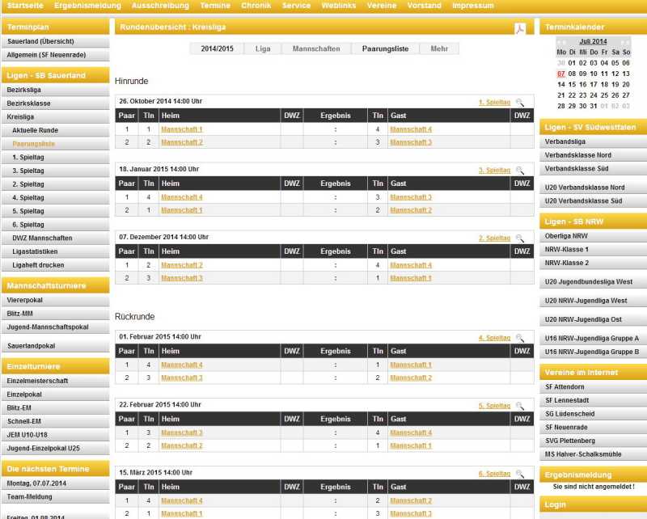Click magnifier icon beside 3. Spieltag

pos(520,171)
